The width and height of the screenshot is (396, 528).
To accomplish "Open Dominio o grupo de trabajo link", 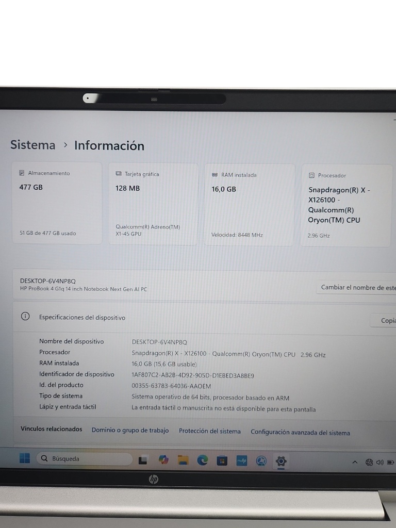I will (x=130, y=430).
